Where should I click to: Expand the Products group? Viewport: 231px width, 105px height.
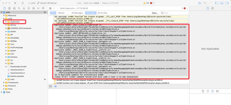[x=4, y=86]
